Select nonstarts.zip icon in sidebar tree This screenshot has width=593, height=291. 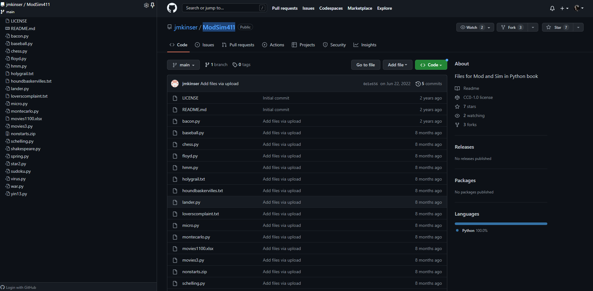click(8, 134)
